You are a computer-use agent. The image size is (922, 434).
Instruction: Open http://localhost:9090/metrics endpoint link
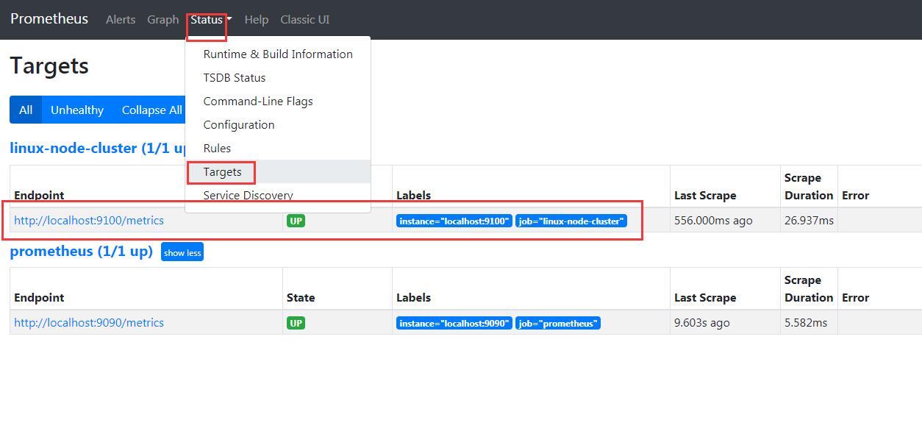click(89, 323)
